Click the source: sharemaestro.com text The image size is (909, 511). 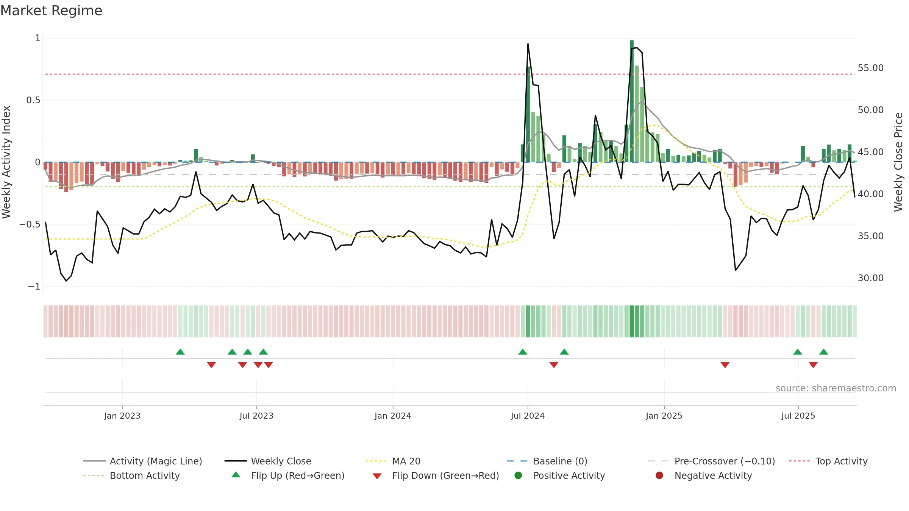tap(836, 388)
